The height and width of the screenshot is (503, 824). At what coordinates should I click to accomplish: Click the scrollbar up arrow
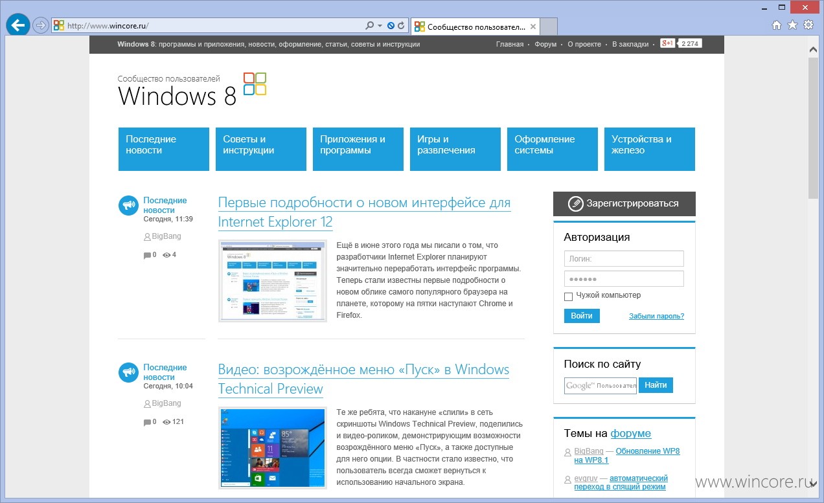pyautogui.click(x=813, y=49)
